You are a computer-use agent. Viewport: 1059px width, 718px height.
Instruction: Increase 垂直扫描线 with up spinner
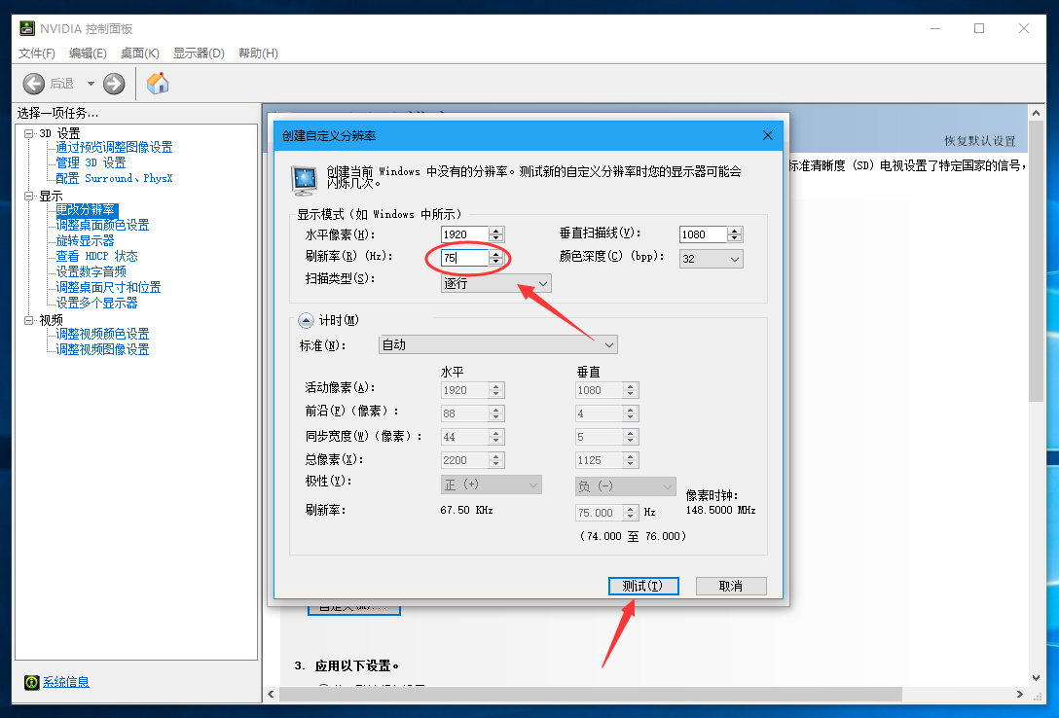[x=735, y=231]
